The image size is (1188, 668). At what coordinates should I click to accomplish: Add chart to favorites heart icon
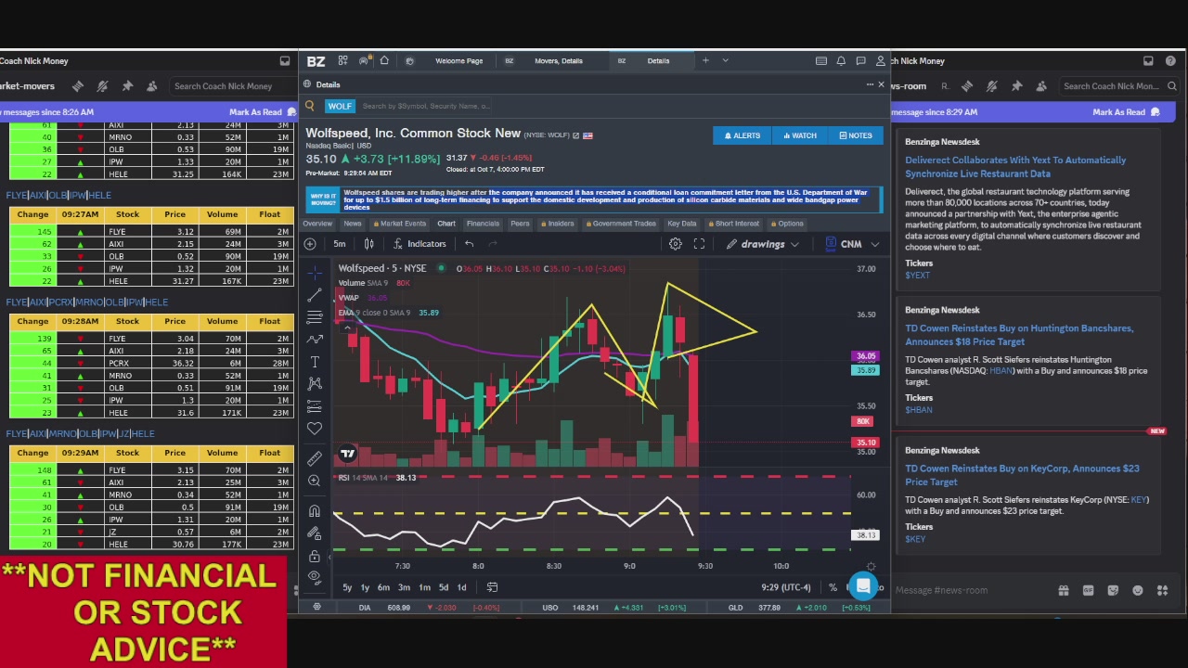pyautogui.click(x=315, y=429)
